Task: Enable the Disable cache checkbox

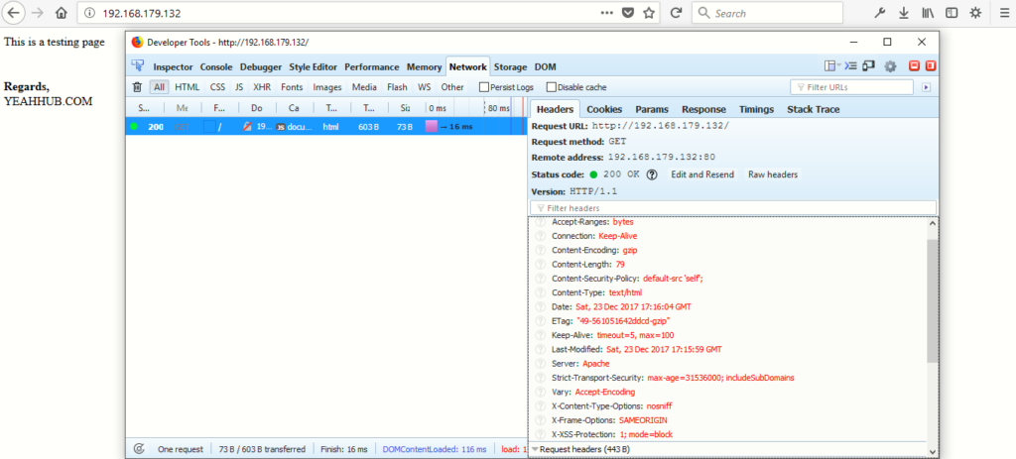Action: click(x=552, y=87)
